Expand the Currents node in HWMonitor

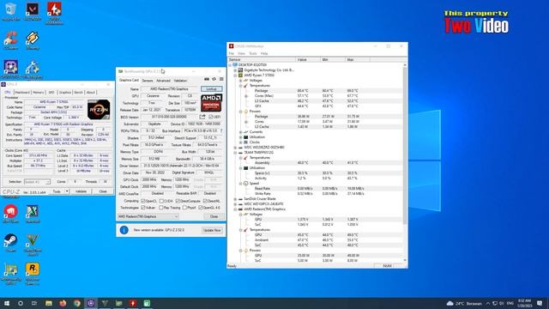click(240, 132)
